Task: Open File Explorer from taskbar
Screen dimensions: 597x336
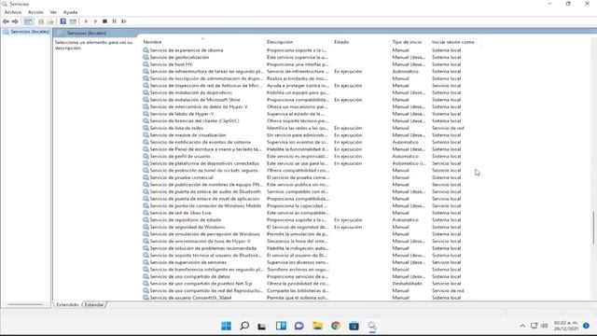Action: point(317,326)
